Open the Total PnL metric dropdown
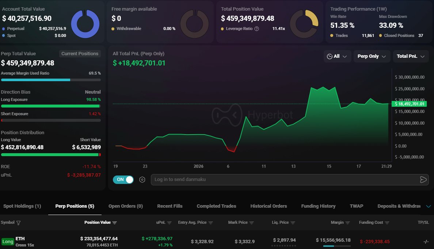This screenshot has width=434, height=249. (411, 56)
